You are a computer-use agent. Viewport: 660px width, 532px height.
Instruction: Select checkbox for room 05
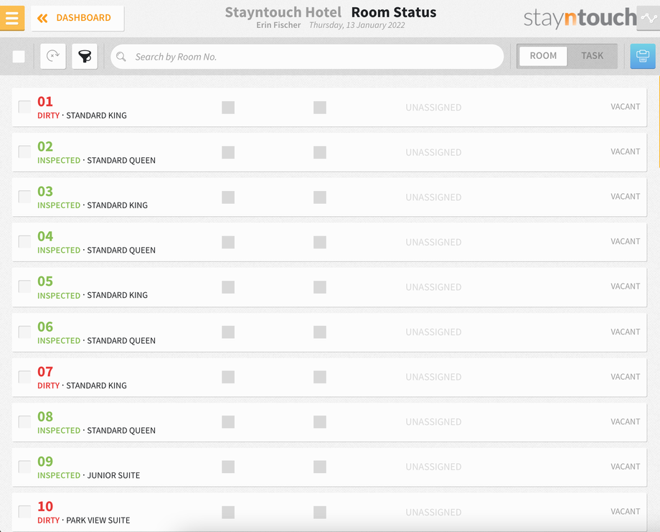[24, 286]
